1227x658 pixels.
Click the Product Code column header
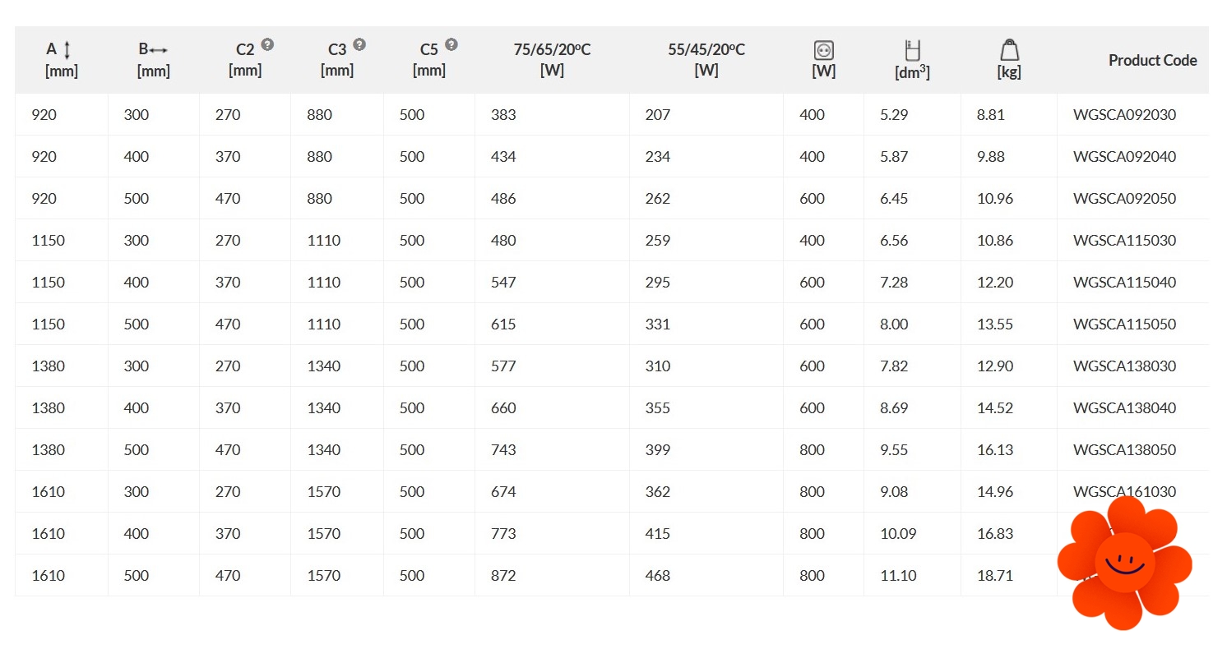[x=1152, y=60]
